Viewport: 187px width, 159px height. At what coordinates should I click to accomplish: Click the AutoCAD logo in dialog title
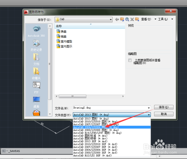[x=26, y=12]
